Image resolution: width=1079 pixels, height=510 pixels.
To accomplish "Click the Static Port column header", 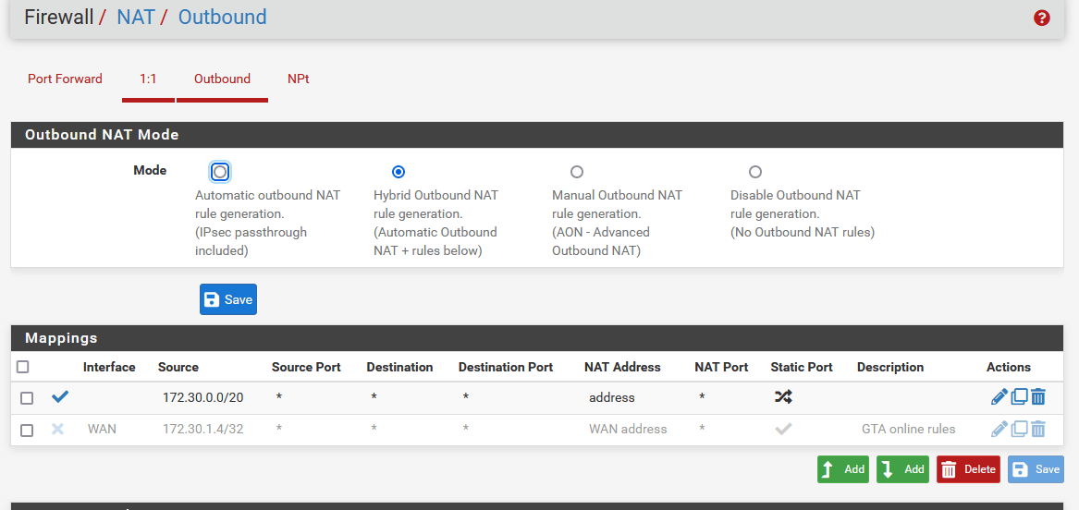I will coord(802,367).
